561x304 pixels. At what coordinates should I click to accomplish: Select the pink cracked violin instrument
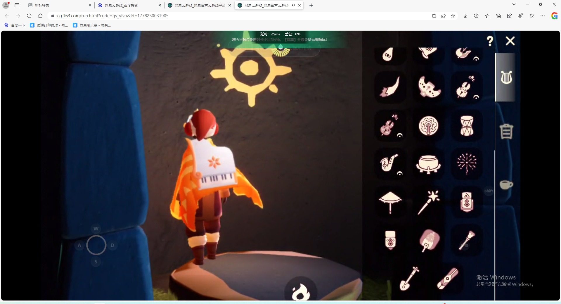pyautogui.click(x=390, y=126)
